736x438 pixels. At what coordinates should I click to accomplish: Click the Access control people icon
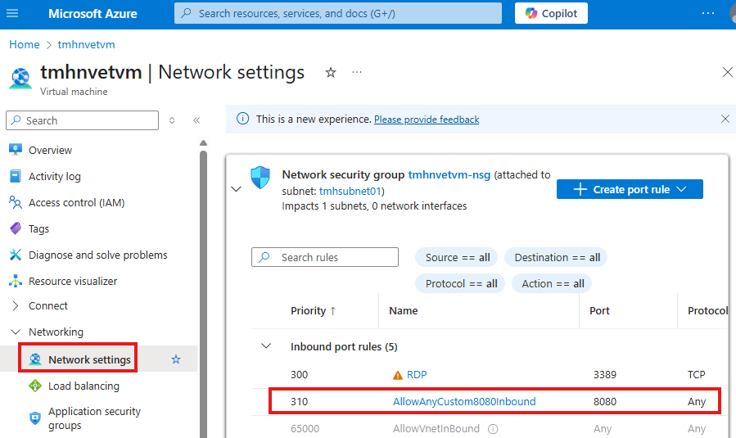(16, 202)
